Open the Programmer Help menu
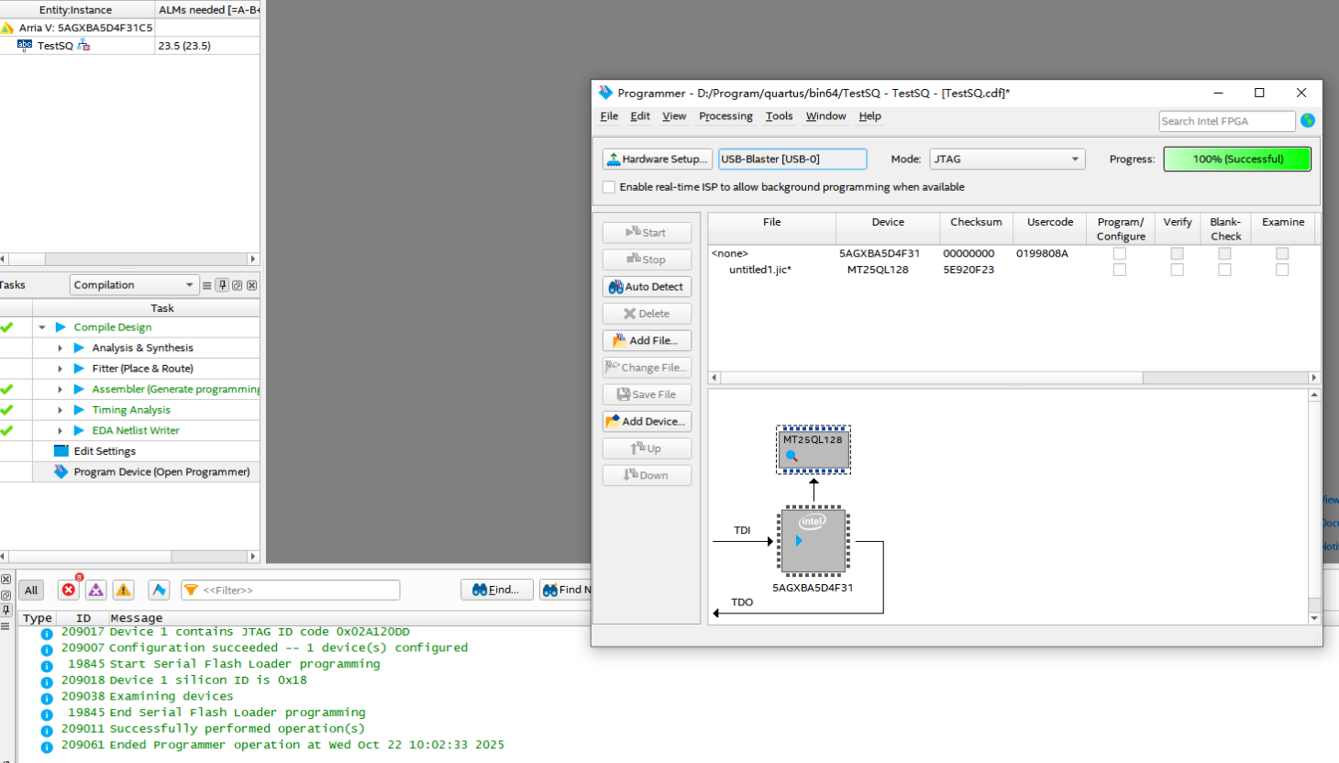 tap(869, 116)
